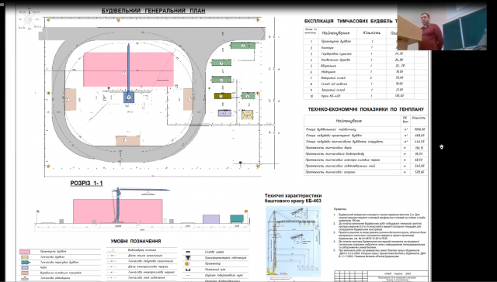Click heading ТЕХНІКО-ЕКОНОМІЧНІ ПОКАЗНИКИ ПО ГЕНПЛАНУ
Viewport: 497px width, 282px height.
pos(366,110)
